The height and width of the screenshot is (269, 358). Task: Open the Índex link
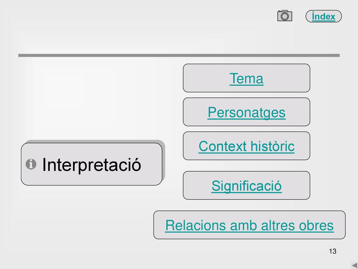pyautogui.click(x=323, y=16)
